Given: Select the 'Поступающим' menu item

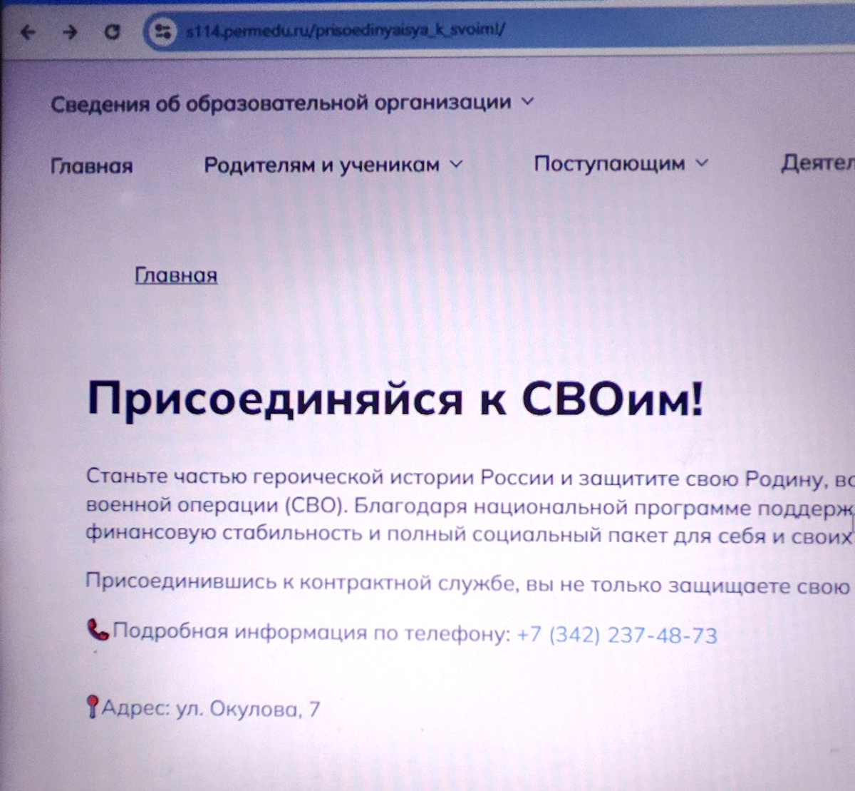Looking at the screenshot, I should click(609, 164).
